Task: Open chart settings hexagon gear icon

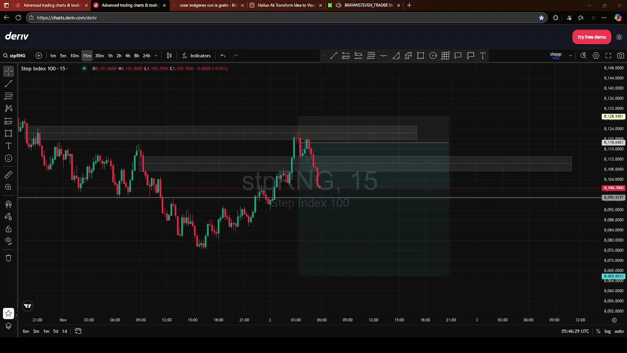Action: (596, 55)
